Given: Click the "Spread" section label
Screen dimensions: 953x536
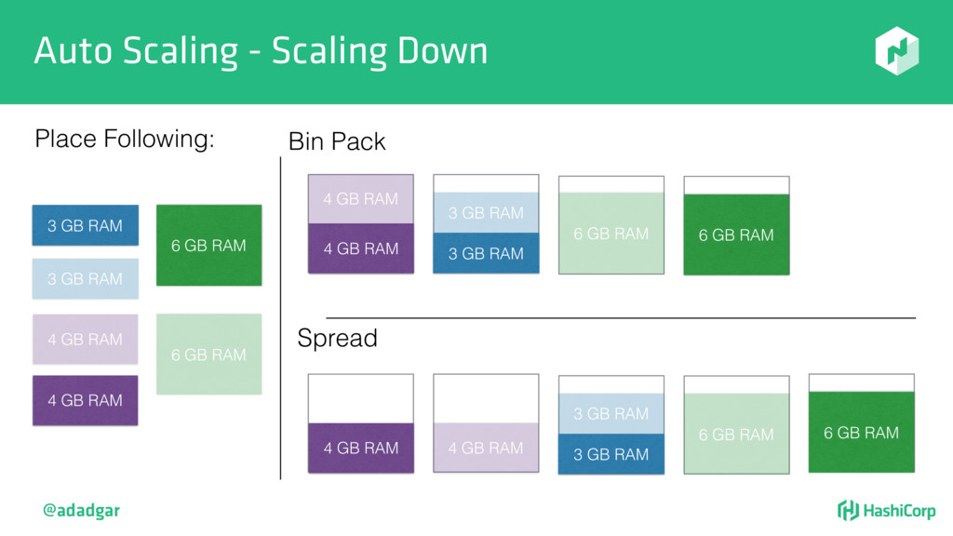Looking at the screenshot, I should tap(337, 339).
